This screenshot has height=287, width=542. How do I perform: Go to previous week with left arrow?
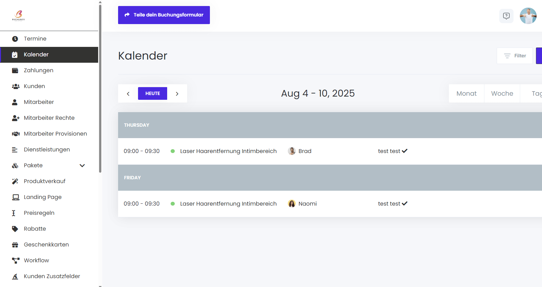coord(128,94)
